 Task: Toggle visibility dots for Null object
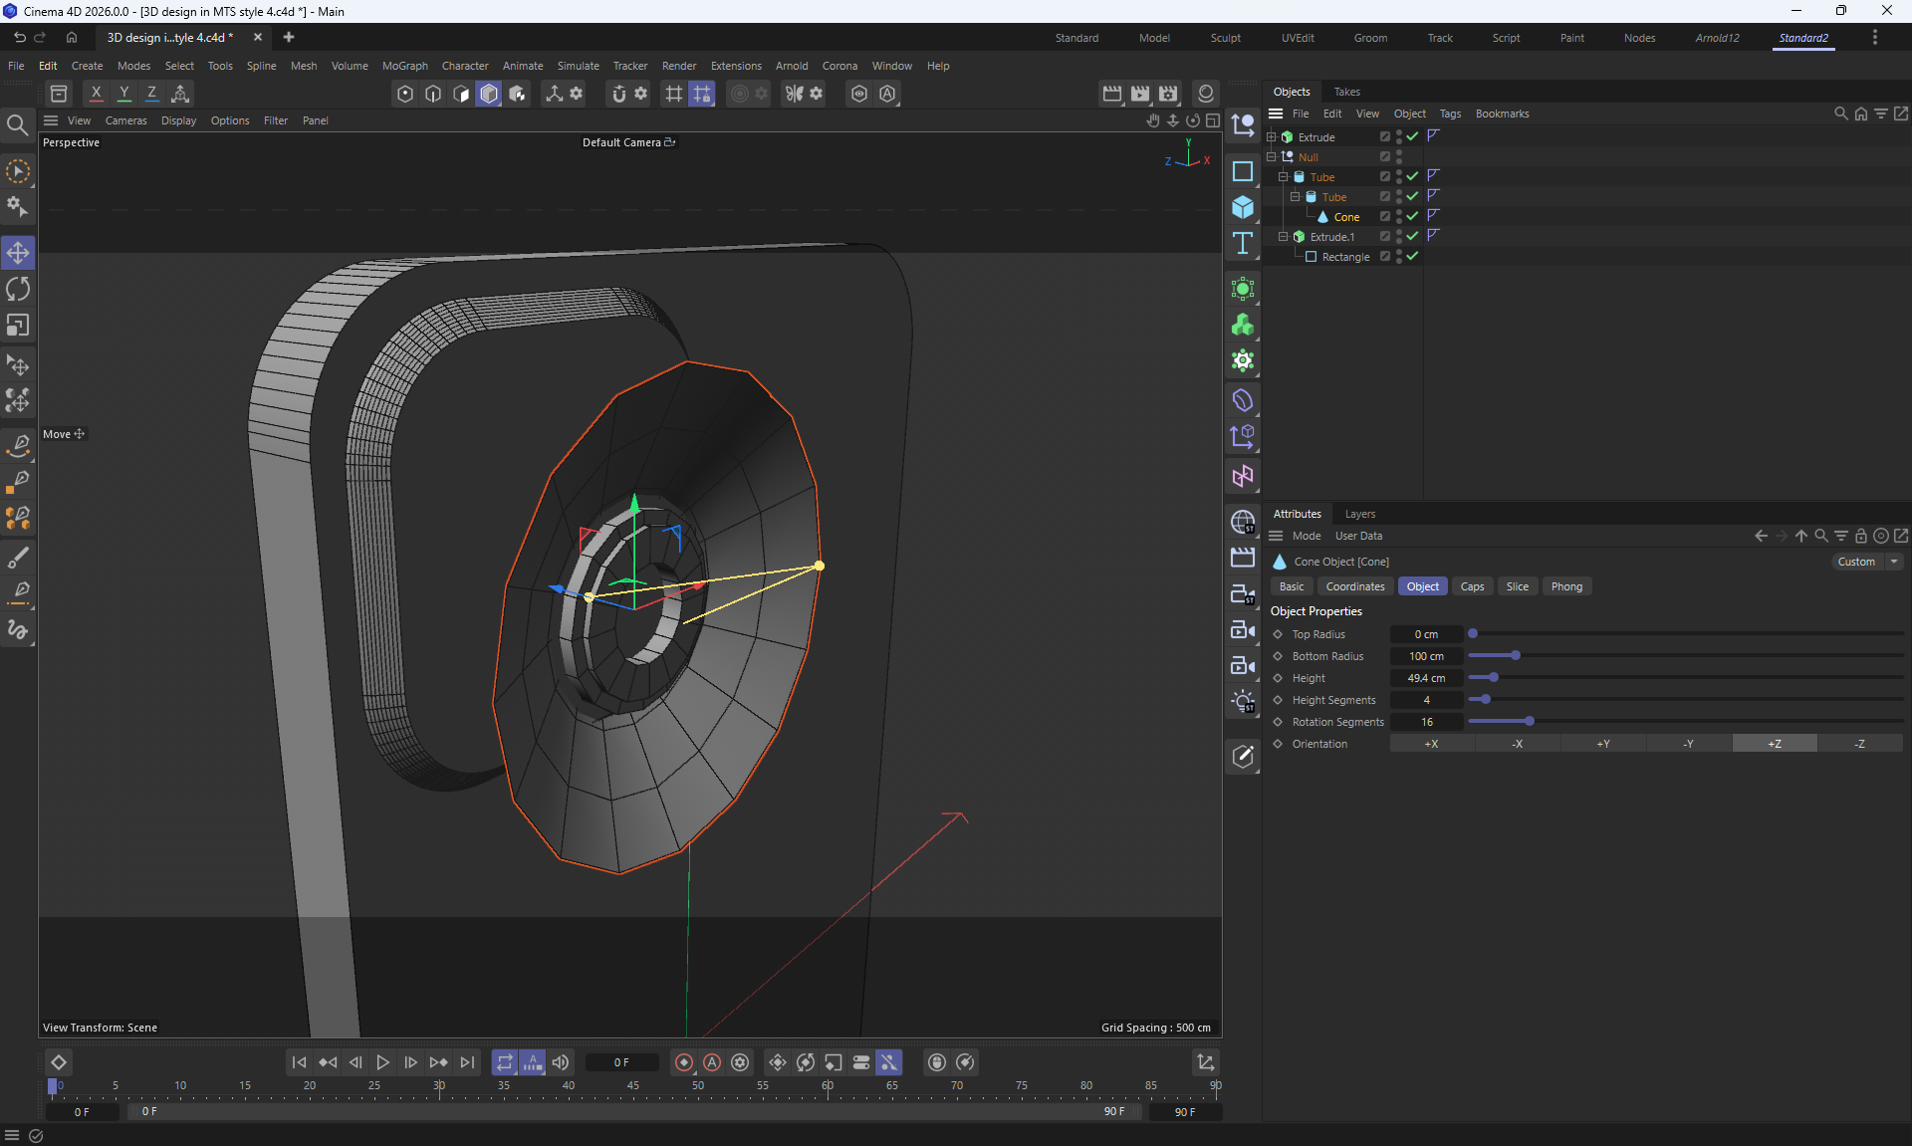[x=1399, y=156]
